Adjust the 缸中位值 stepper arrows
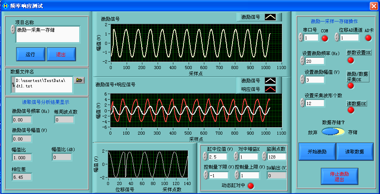The image size is (380, 194). click(205, 157)
